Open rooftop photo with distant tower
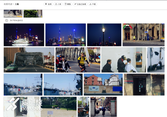This screenshot has width=167, height=117. pyautogui.click(x=63, y=85)
